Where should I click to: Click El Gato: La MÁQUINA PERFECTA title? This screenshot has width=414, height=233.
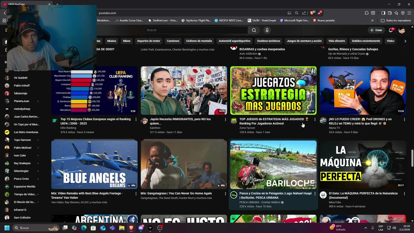coord(363,195)
